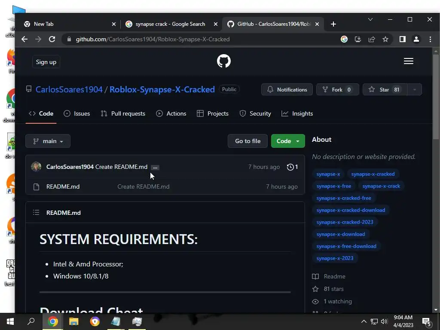The width and height of the screenshot is (440, 330).
Task: Open Chrome's three-dot menu
Action: click(x=430, y=39)
